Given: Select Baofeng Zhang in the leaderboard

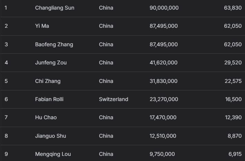Looking at the screenshot, I should [54, 44].
